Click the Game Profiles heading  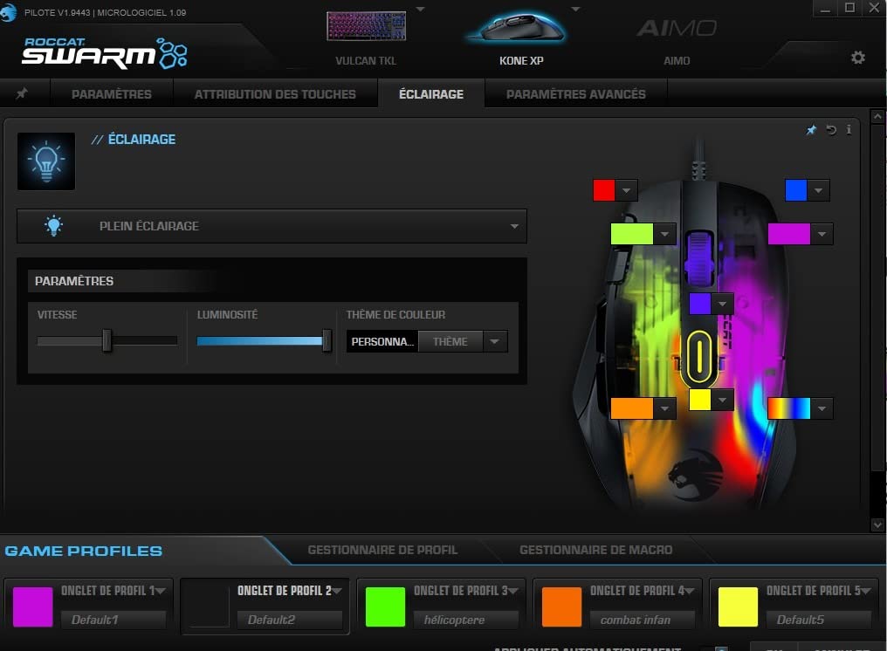pyautogui.click(x=84, y=551)
